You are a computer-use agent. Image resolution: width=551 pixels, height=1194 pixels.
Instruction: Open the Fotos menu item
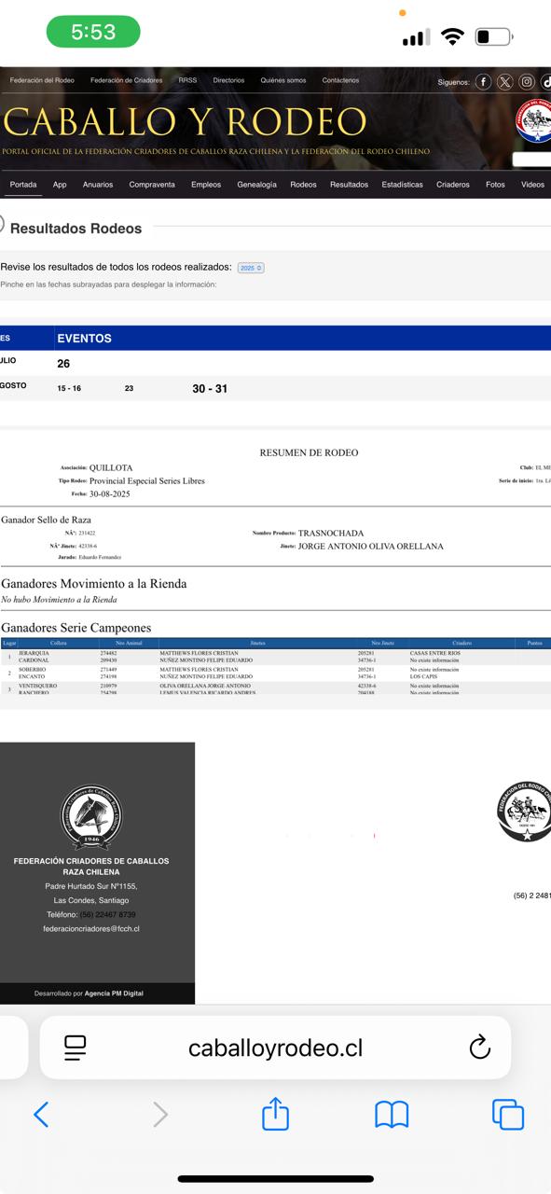click(495, 185)
